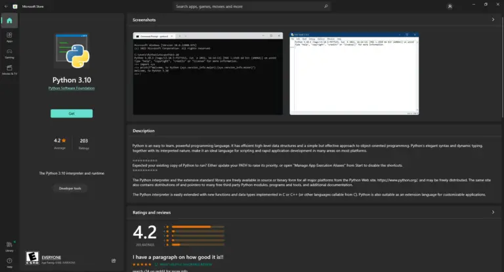Click the review's five-star rating row

[x=142, y=264]
